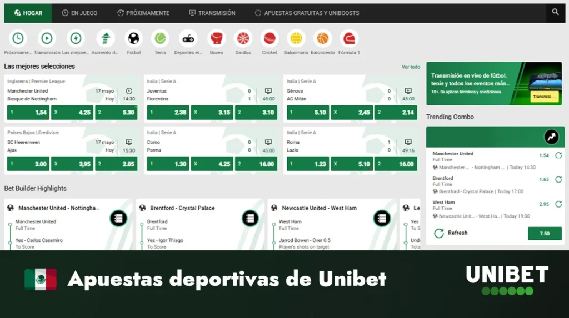The width and height of the screenshot is (569, 318).
Task: Watch Génova vs AC Milán stream icon
Action: pos(408,90)
